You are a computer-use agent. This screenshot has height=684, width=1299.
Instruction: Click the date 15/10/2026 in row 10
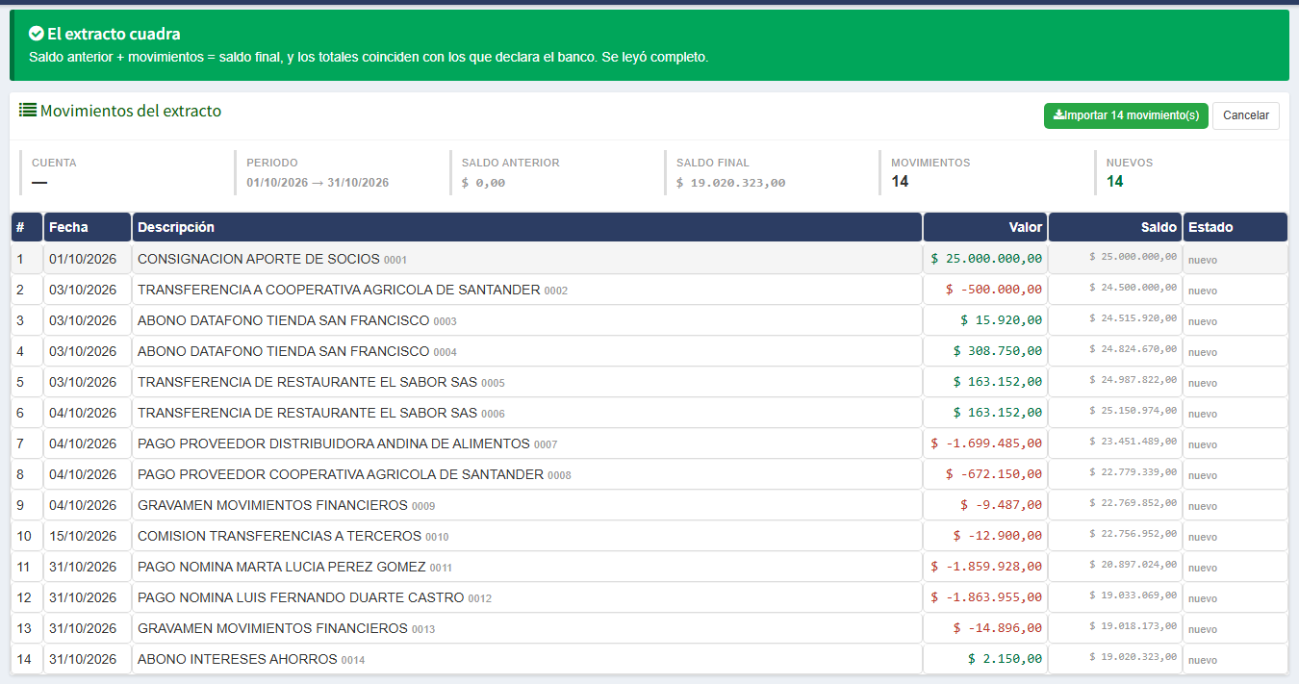[83, 536]
